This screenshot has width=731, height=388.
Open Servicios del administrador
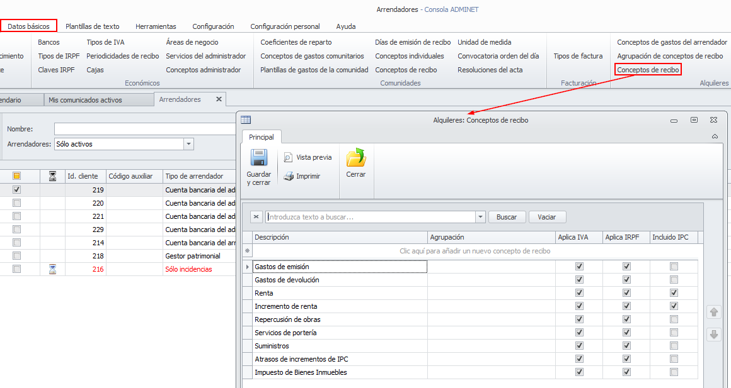tap(205, 56)
